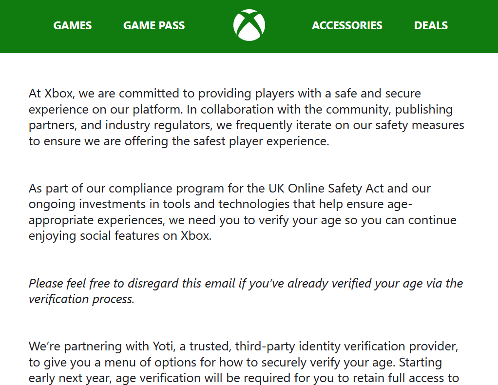Click the phrase "third-party identity verification provider"
This screenshot has width=498, height=385.
[x=346, y=346]
